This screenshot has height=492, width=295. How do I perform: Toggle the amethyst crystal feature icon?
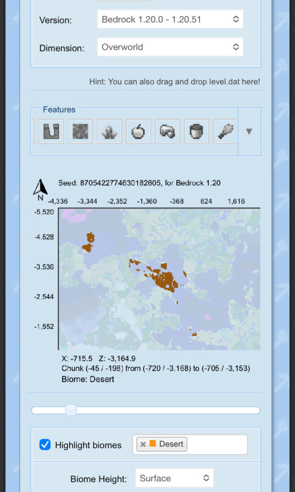[110, 132]
